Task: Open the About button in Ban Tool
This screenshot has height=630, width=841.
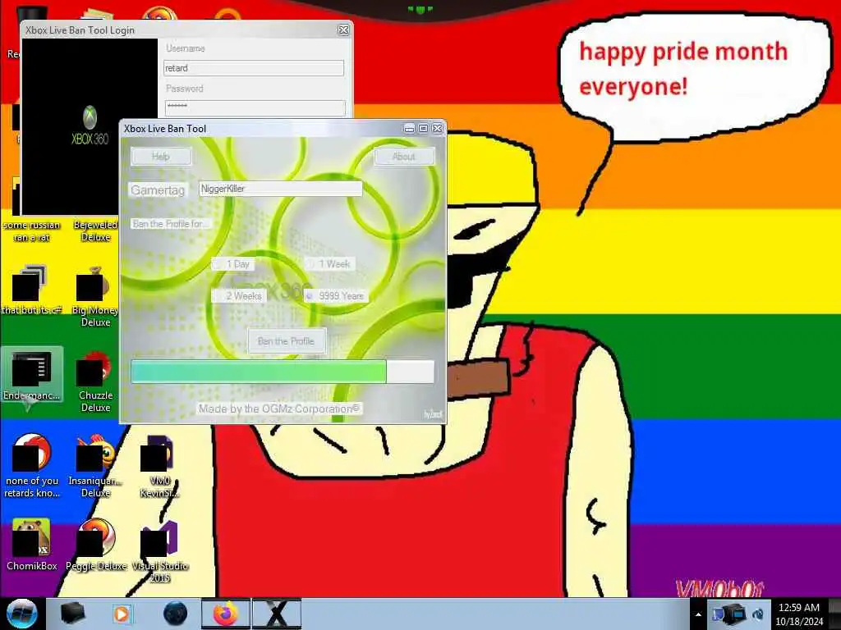Action: [404, 157]
